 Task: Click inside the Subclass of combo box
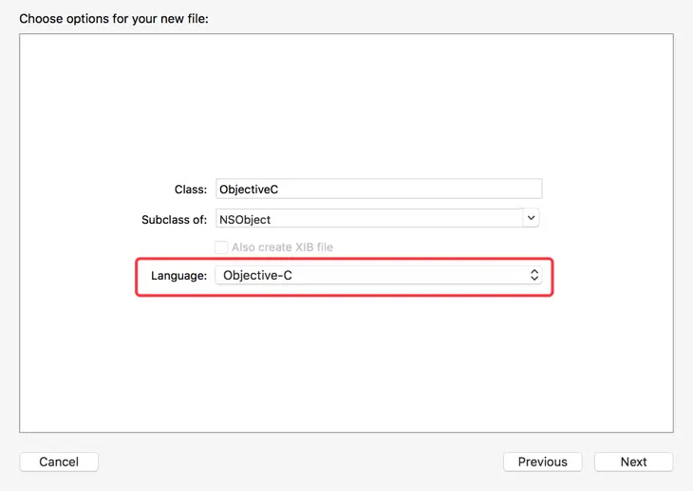point(369,219)
